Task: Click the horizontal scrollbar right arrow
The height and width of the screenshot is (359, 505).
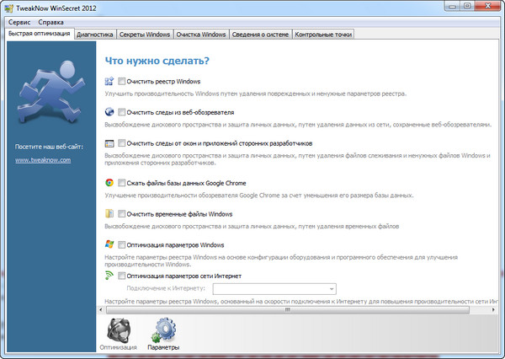Action: (x=493, y=309)
